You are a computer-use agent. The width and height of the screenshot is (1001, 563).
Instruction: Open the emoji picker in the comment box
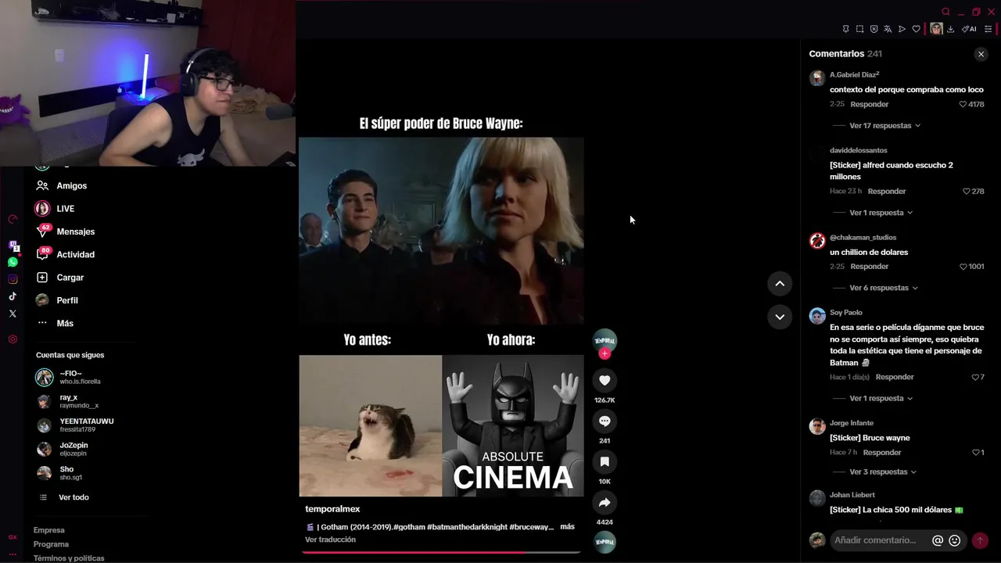tap(955, 540)
